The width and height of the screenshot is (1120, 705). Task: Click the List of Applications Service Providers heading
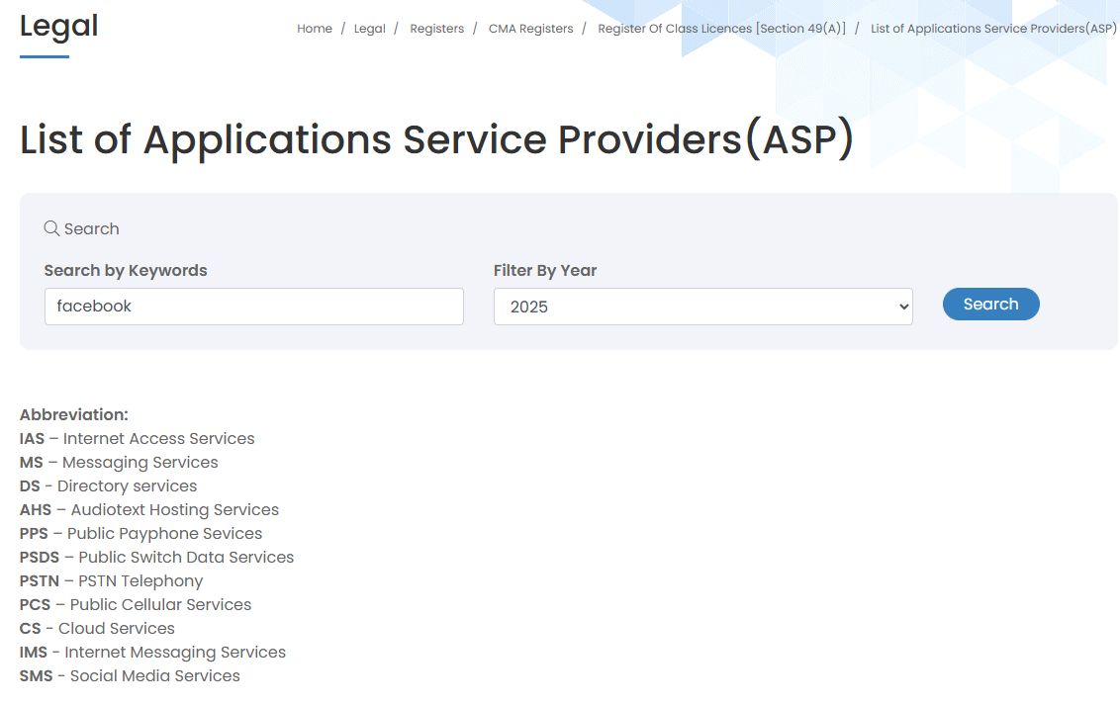click(436, 139)
